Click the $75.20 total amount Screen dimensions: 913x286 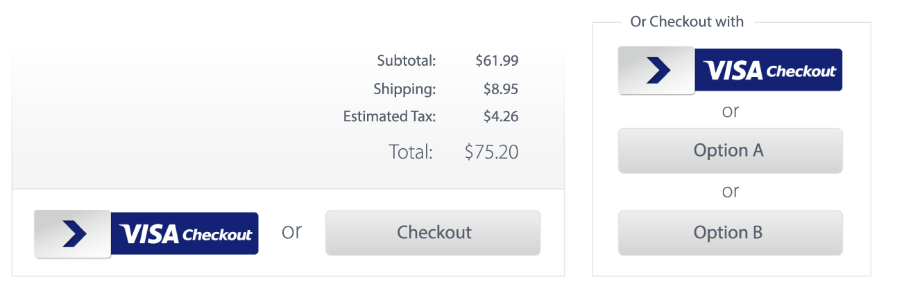pyautogui.click(x=491, y=152)
